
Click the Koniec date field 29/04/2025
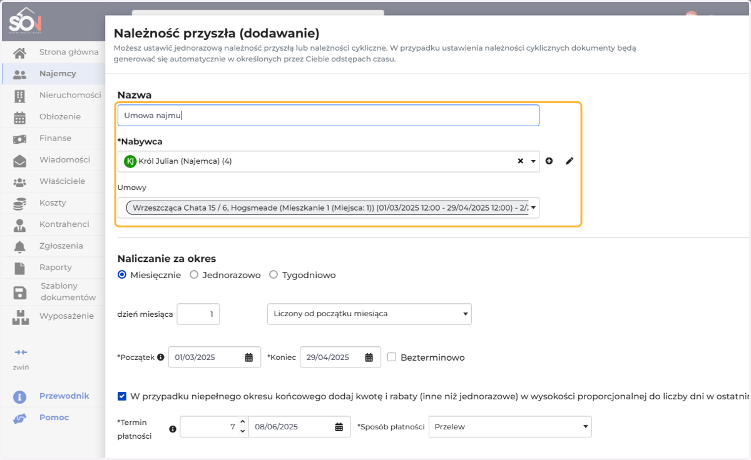[x=340, y=357]
